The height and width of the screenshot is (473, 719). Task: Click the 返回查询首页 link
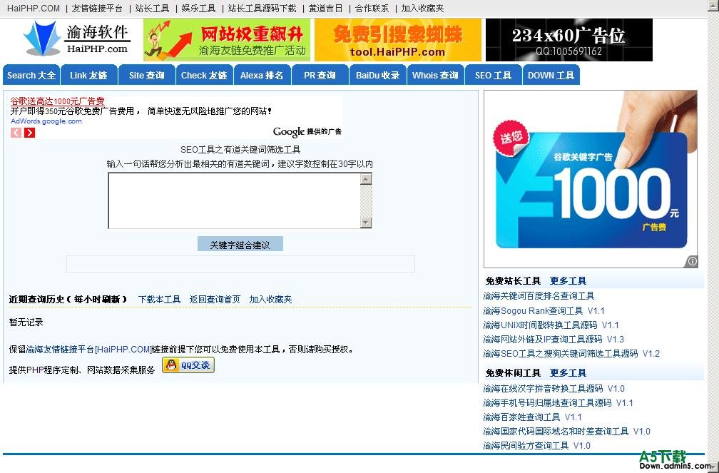click(x=215, y=299)
